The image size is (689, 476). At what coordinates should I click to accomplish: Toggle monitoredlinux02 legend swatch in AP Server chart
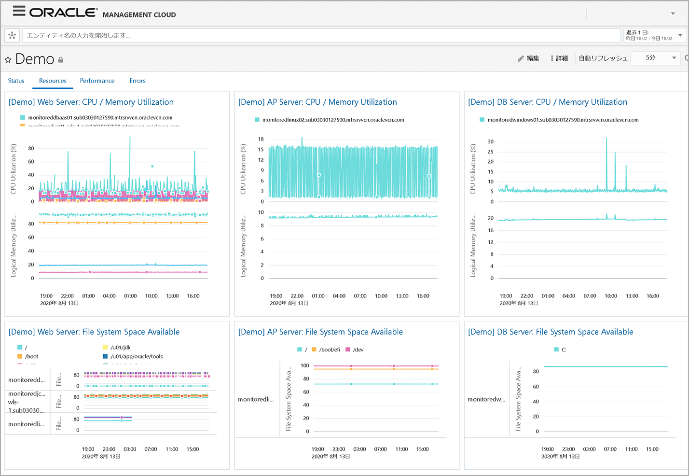click(x=257, y=120)
